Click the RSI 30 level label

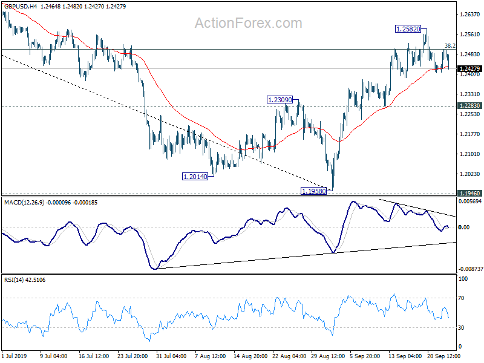[x=461, y=327]
